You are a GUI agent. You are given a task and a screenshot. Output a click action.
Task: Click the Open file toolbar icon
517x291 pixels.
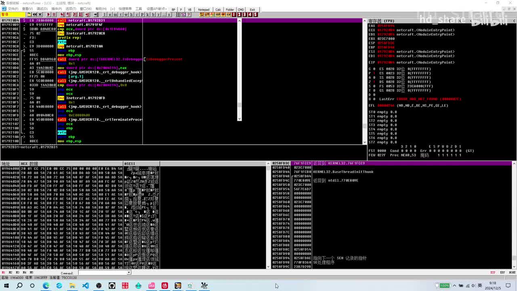[x=29, y=15]
